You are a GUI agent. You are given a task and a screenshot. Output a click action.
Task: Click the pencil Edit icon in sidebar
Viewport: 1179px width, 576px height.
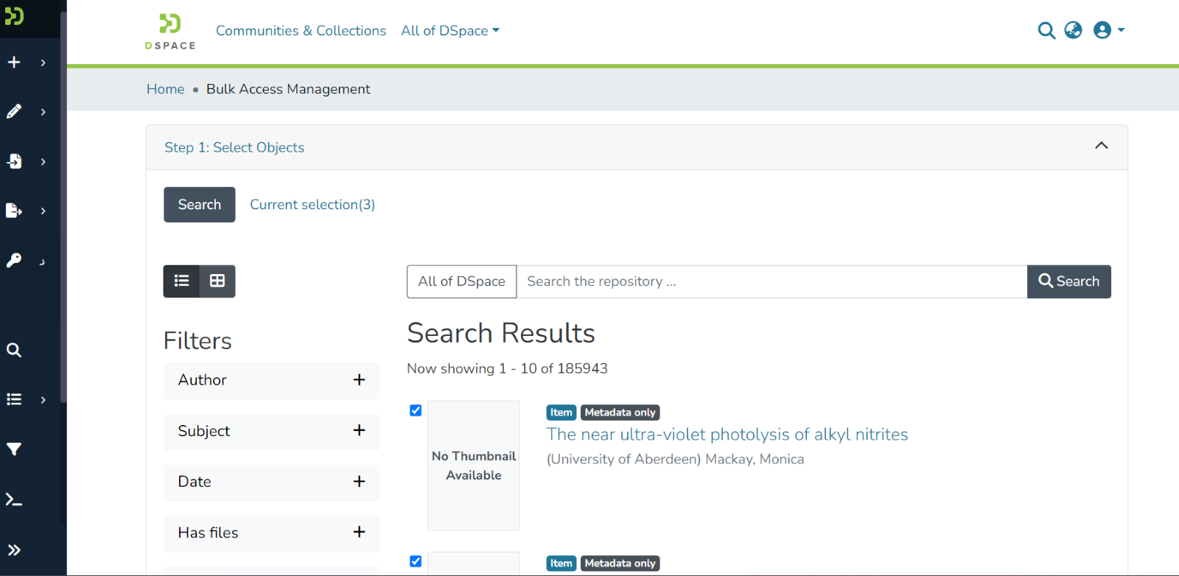[x=14, y=112]
